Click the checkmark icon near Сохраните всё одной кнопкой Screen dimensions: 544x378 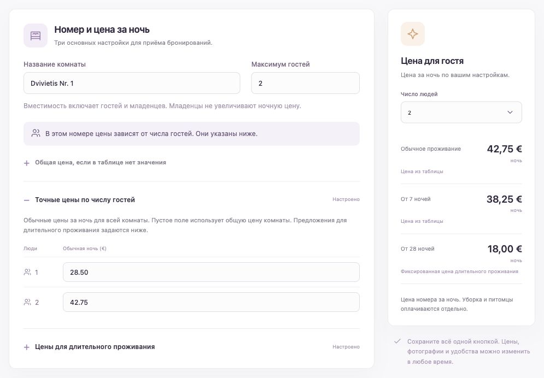coord(397,341)
